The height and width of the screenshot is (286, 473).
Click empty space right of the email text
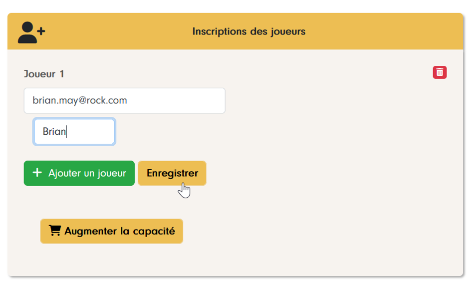click(x=180, y=100)
